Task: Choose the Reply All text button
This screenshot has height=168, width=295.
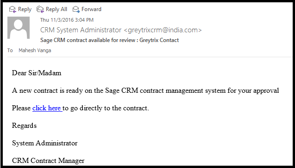Action: 56,9
